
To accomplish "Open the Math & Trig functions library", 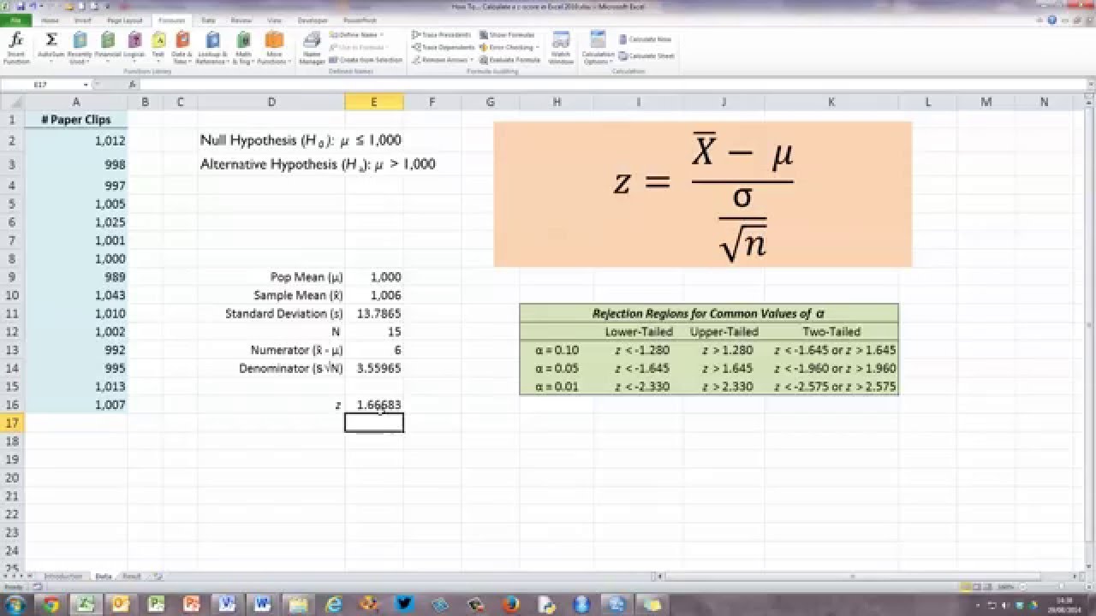I will coord(242,48).
